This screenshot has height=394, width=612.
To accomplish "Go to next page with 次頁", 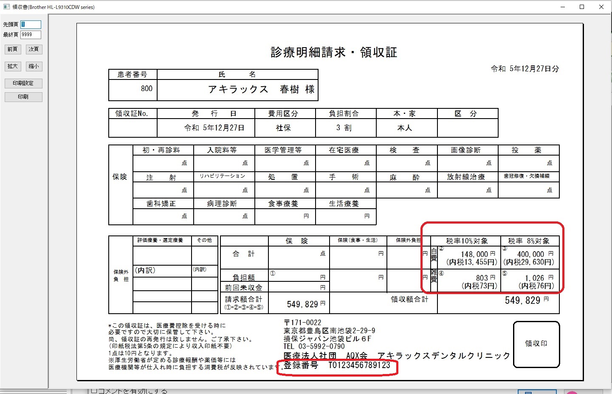I will tap(34, 49).
